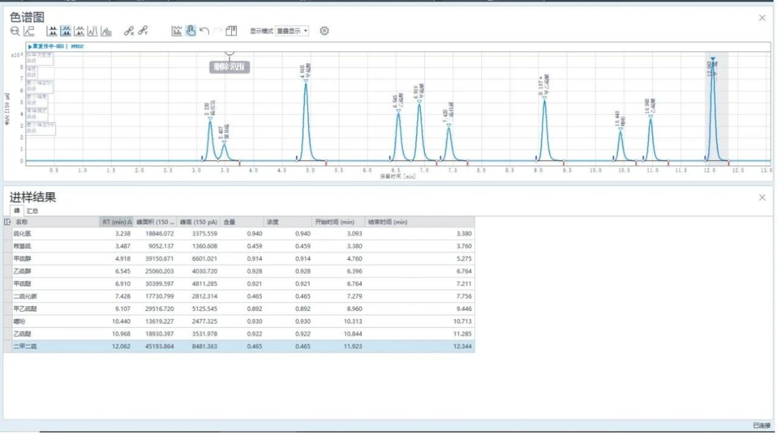Screen dimensions: 777x434
Task: Toggle the highlighted overlay peaks display mode
Action: point(66,31)
